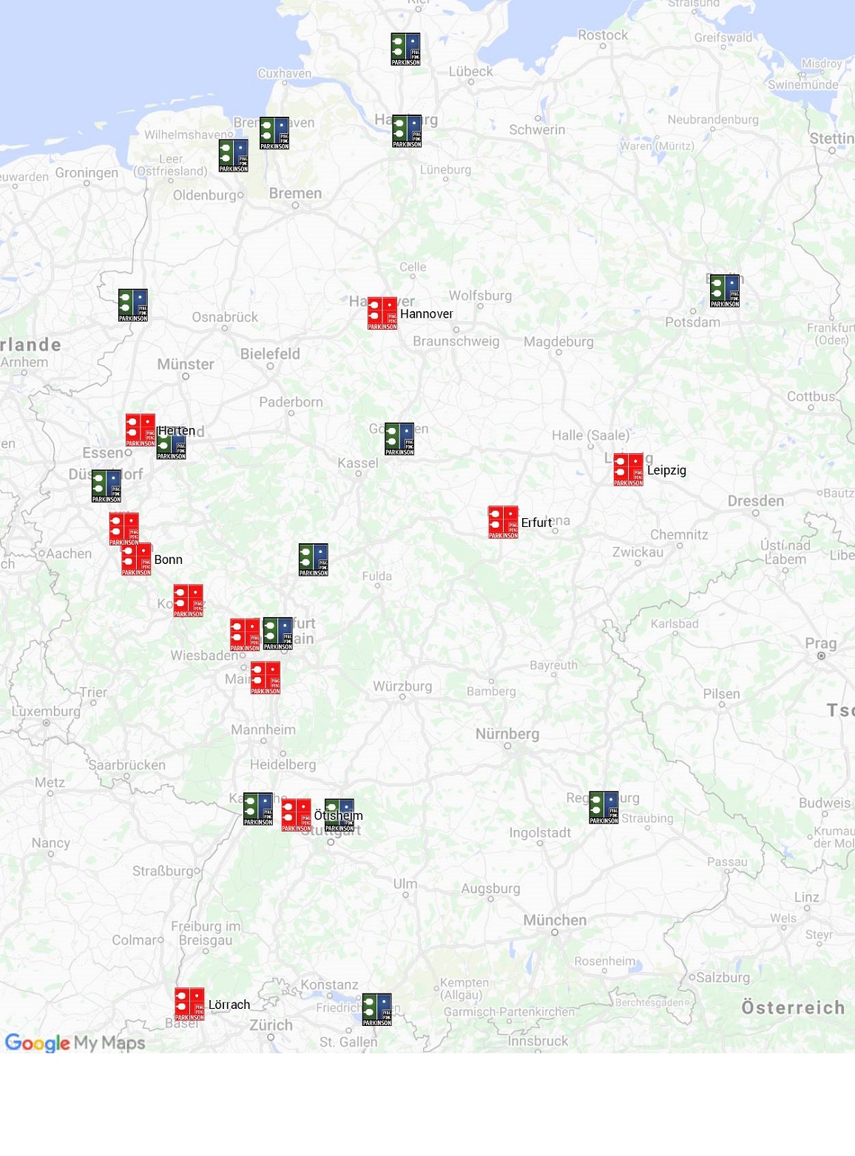Click the dark marker west of Osnabrück
The height and width of the screenshot is (1156, 855).
tap(133, 305)
